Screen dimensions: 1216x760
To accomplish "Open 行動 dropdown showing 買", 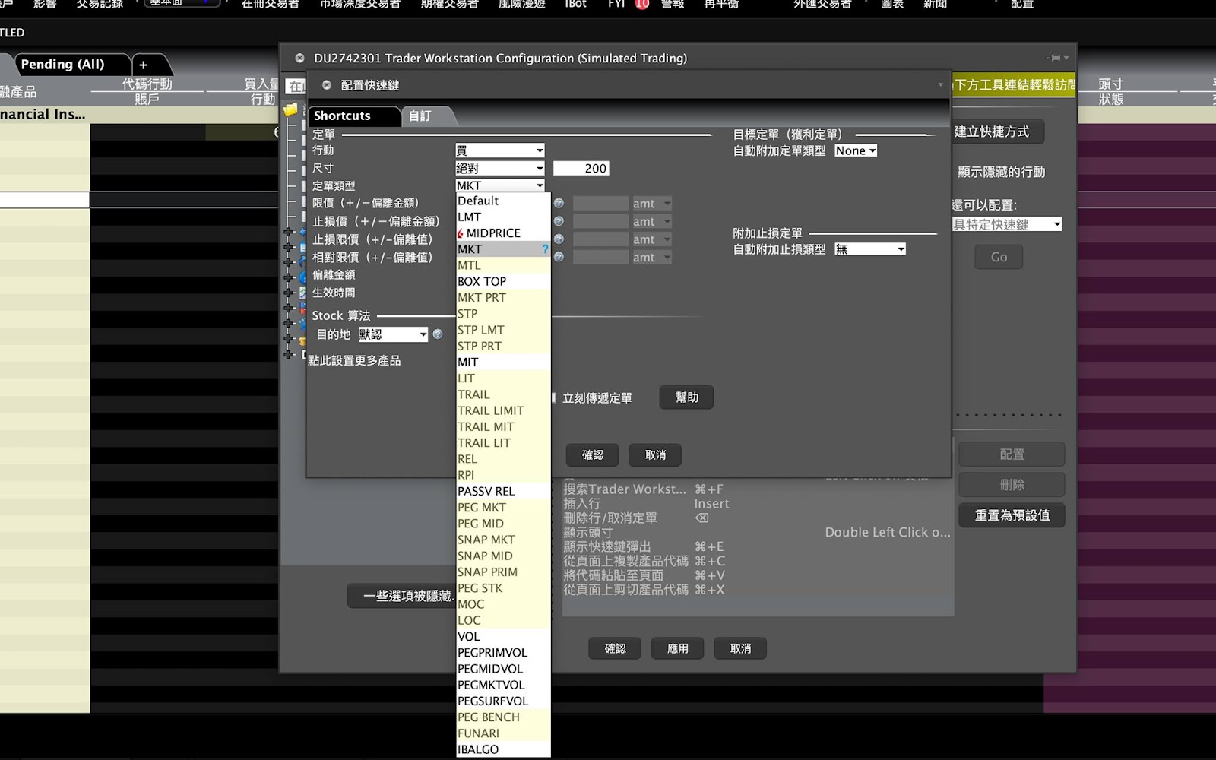I will pyautogui.click(x=500, y=150).
